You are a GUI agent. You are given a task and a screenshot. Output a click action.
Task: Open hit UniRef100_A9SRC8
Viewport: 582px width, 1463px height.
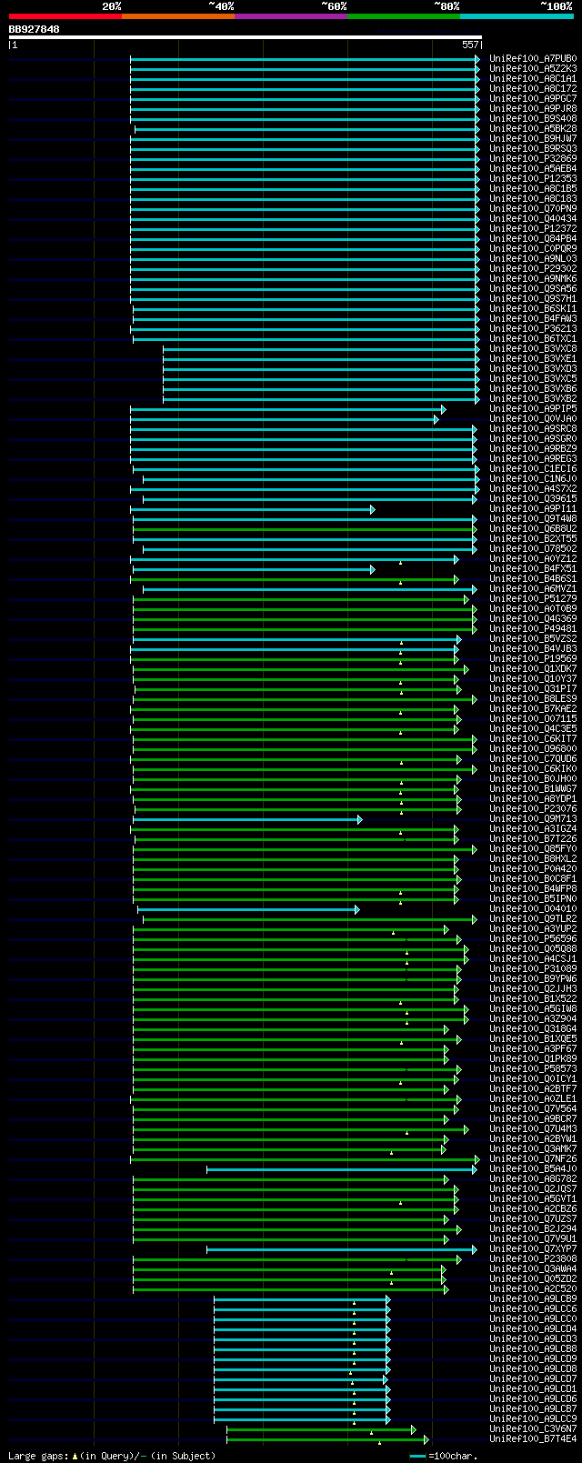533,429
